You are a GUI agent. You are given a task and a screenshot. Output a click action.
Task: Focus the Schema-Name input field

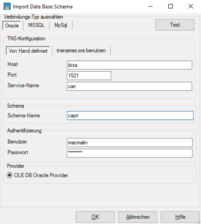pos(130,116)
